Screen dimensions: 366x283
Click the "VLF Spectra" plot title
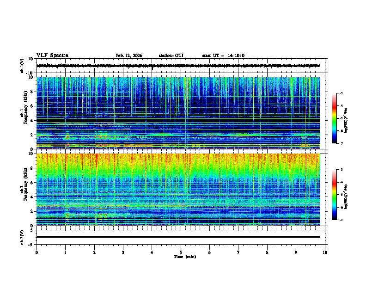pyautogui.click(x=52, y=55)
